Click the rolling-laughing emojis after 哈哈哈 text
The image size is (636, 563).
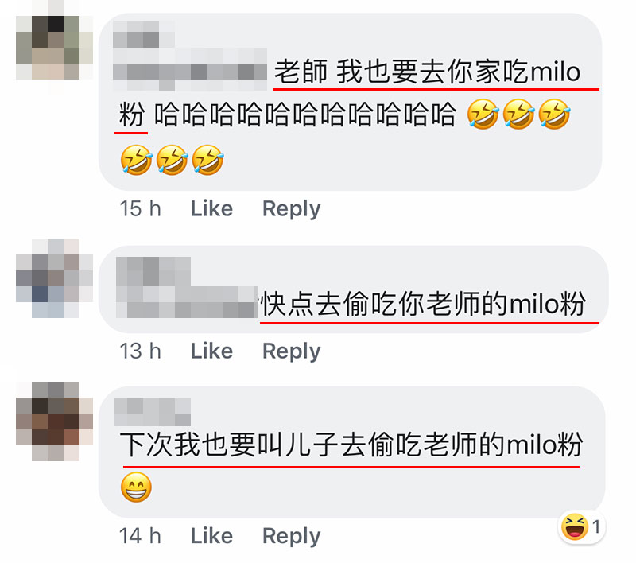[518, 114]
